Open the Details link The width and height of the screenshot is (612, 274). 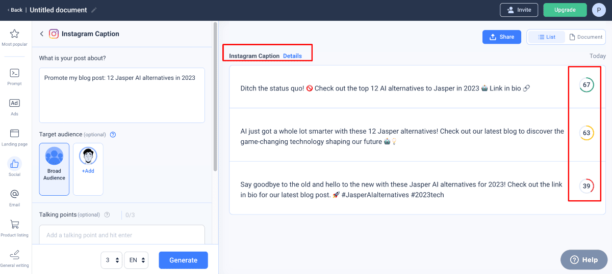(292, 56)
